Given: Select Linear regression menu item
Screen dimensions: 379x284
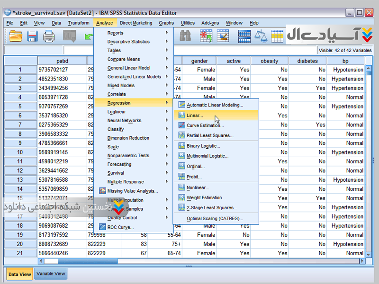Looking at the screenshot, I should pyautogui.click(x=195, y=115).
